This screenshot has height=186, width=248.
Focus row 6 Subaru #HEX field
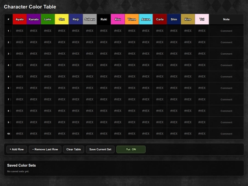point(90,88)
